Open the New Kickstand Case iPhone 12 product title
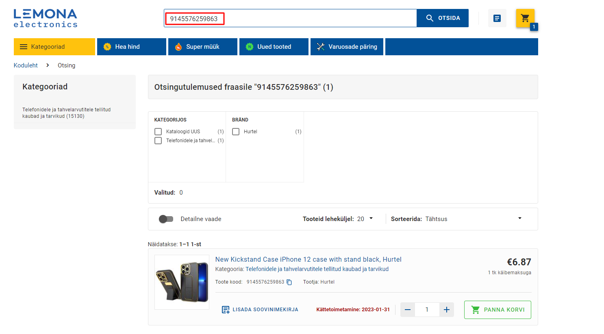This screenshot has height=334, width=604. click(309, 260)
